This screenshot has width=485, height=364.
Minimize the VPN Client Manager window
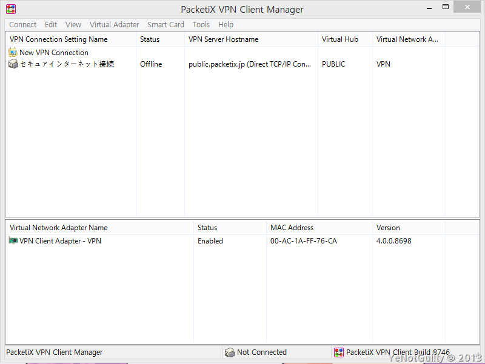pyautogui.click(x=429, y=8)
